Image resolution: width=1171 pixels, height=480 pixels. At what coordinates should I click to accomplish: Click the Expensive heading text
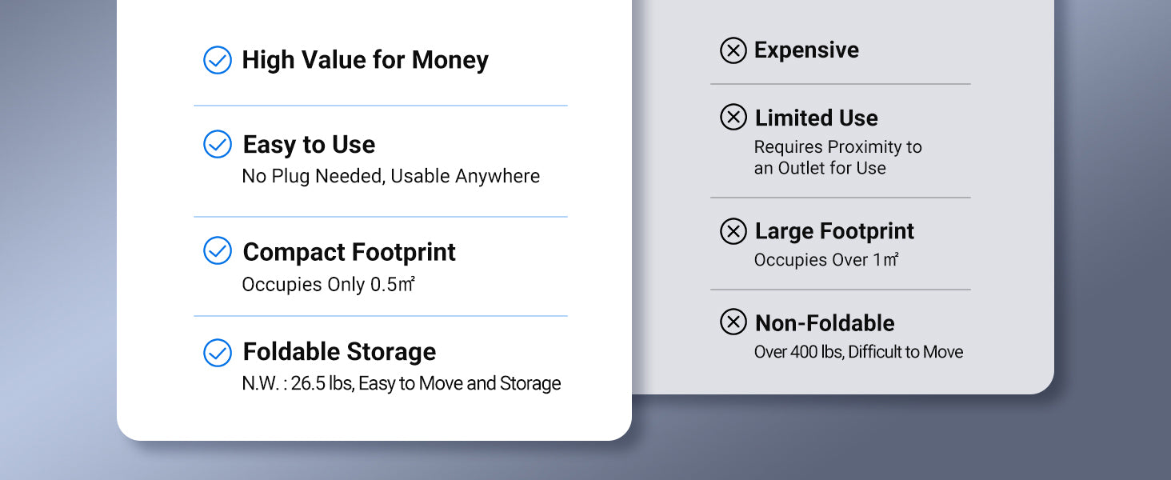tap(806, 50)
